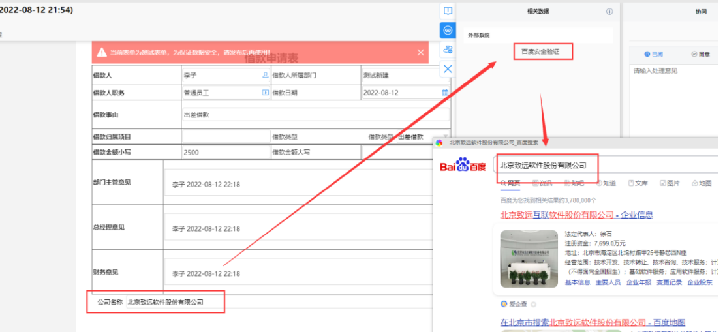Click the Baidu logo in search window
The height and width of the screenshot is (332, 725).
pyautogui.click(x=463, y=165)
